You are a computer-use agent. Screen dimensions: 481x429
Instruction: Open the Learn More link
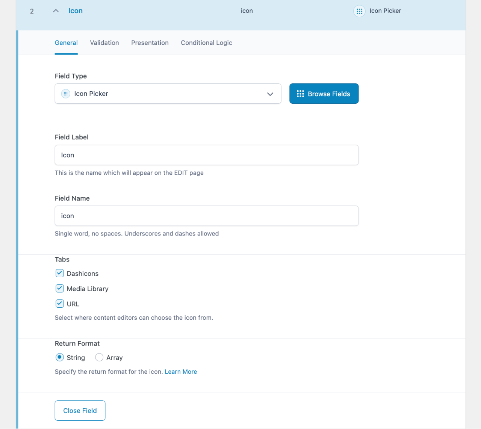coord(181,372)
